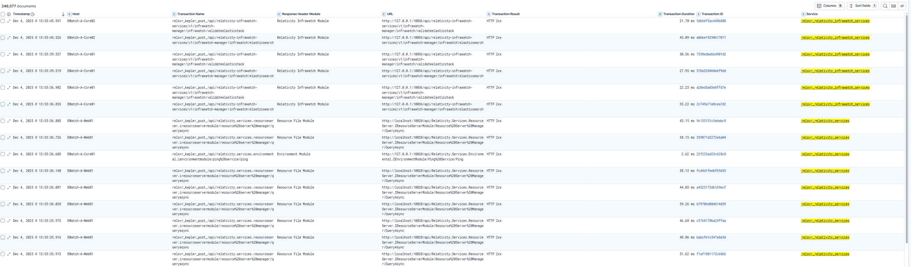This screenshot has width=911, height=267.
Task: Open the Transaction Duration column header menu
Action: pyautogui.click(x=679, y=14)
